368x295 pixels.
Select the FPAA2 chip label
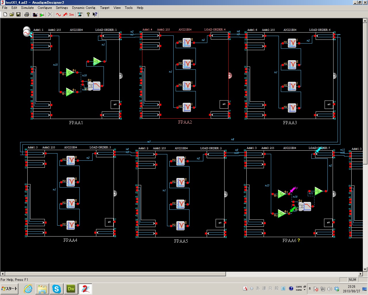point(185,122)
